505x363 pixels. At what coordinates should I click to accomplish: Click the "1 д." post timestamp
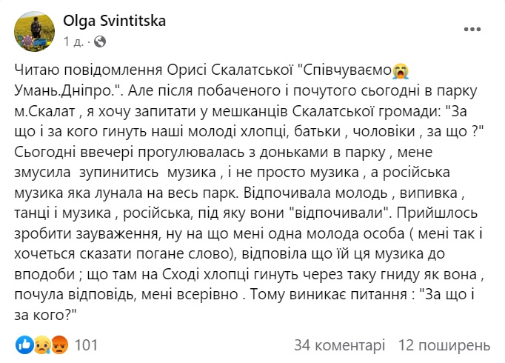point(76,40)
